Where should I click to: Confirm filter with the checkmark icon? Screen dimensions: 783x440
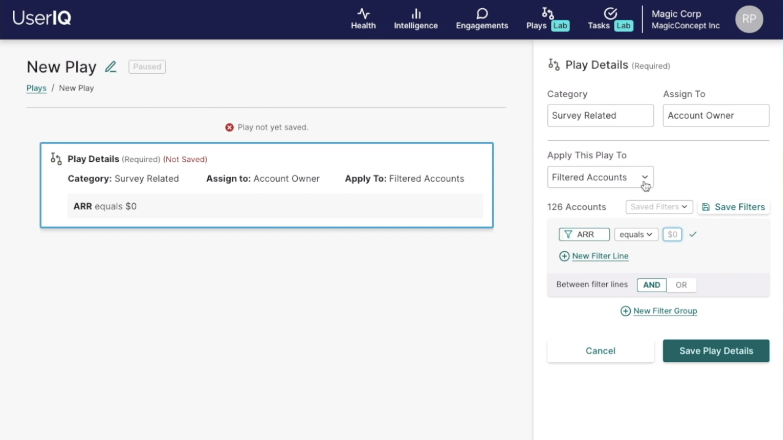coord(693,234)
